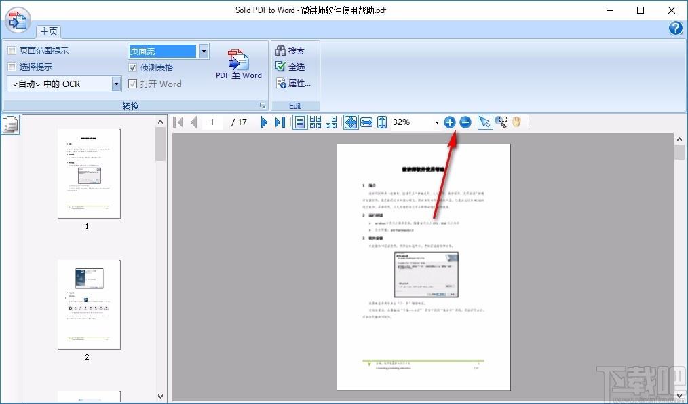Jump to the last page
This screenshot has width=688, height=404.
[x=280, y=122]
